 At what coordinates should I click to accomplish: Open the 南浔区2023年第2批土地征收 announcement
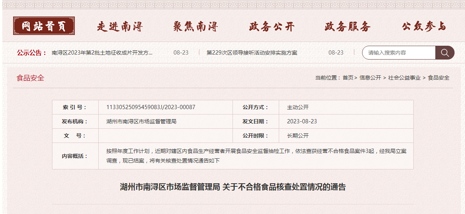(x=102, y=53)
